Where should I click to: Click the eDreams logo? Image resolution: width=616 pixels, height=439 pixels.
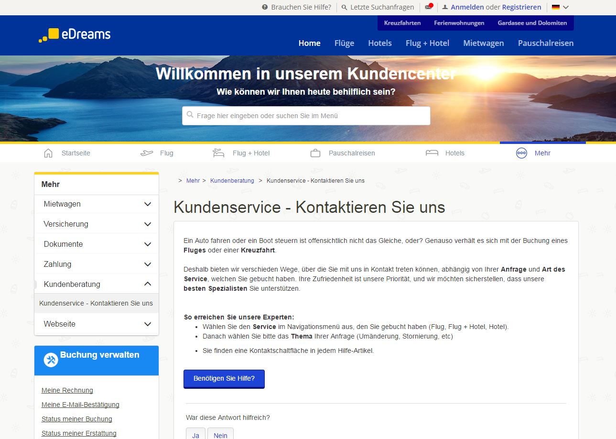coord(75,35)
